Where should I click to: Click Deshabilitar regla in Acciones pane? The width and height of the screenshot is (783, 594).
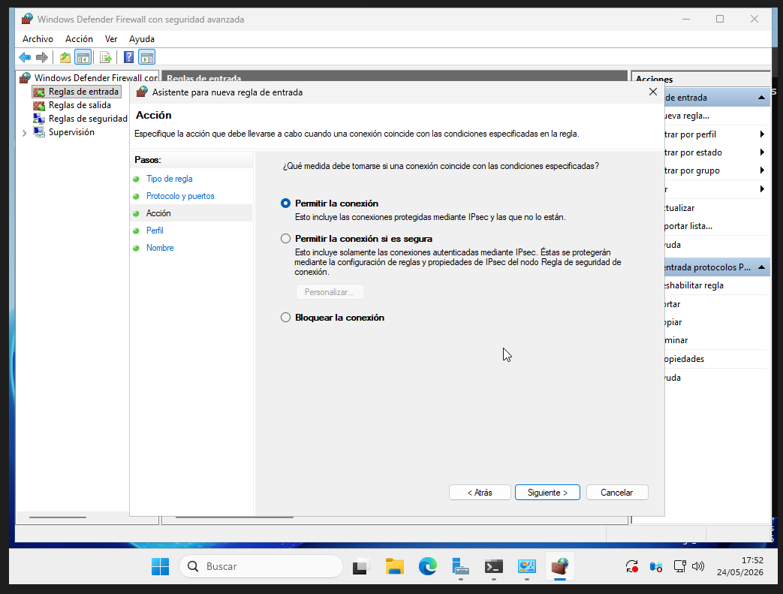pos(694,285)
